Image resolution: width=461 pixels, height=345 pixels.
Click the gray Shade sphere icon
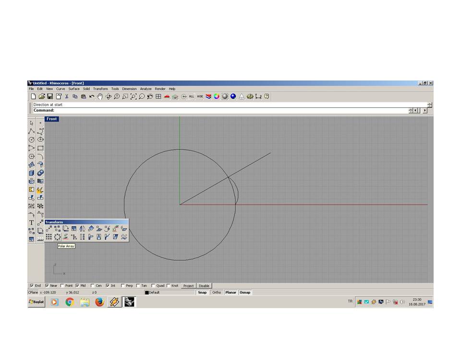tap(225, 96)
